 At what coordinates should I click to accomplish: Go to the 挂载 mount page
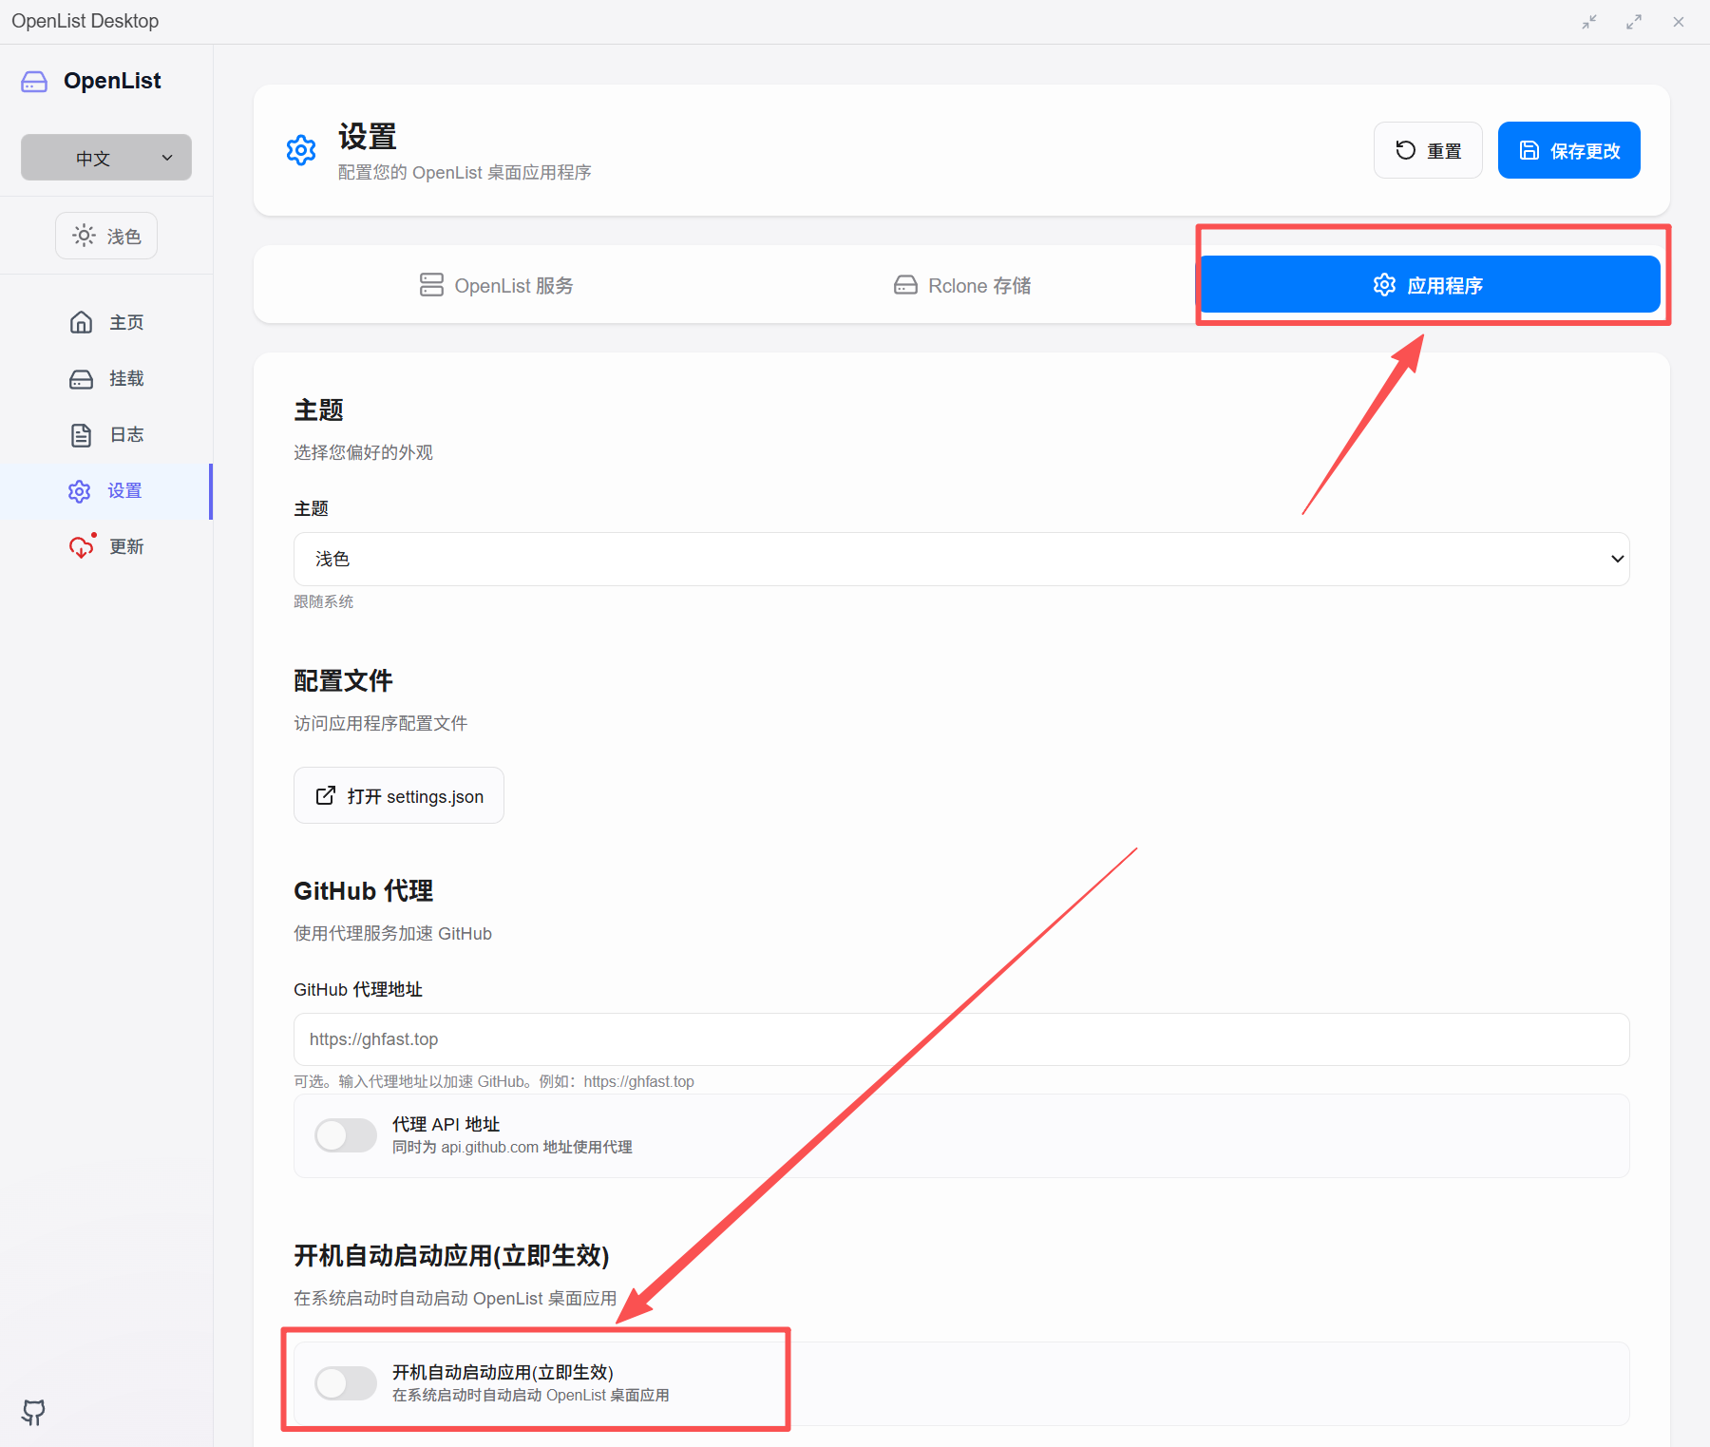click(106, 379)
